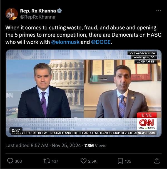Visit the @elonmusk mention link
This screenshot has height=169, width=167.
(x=65, y=42)
